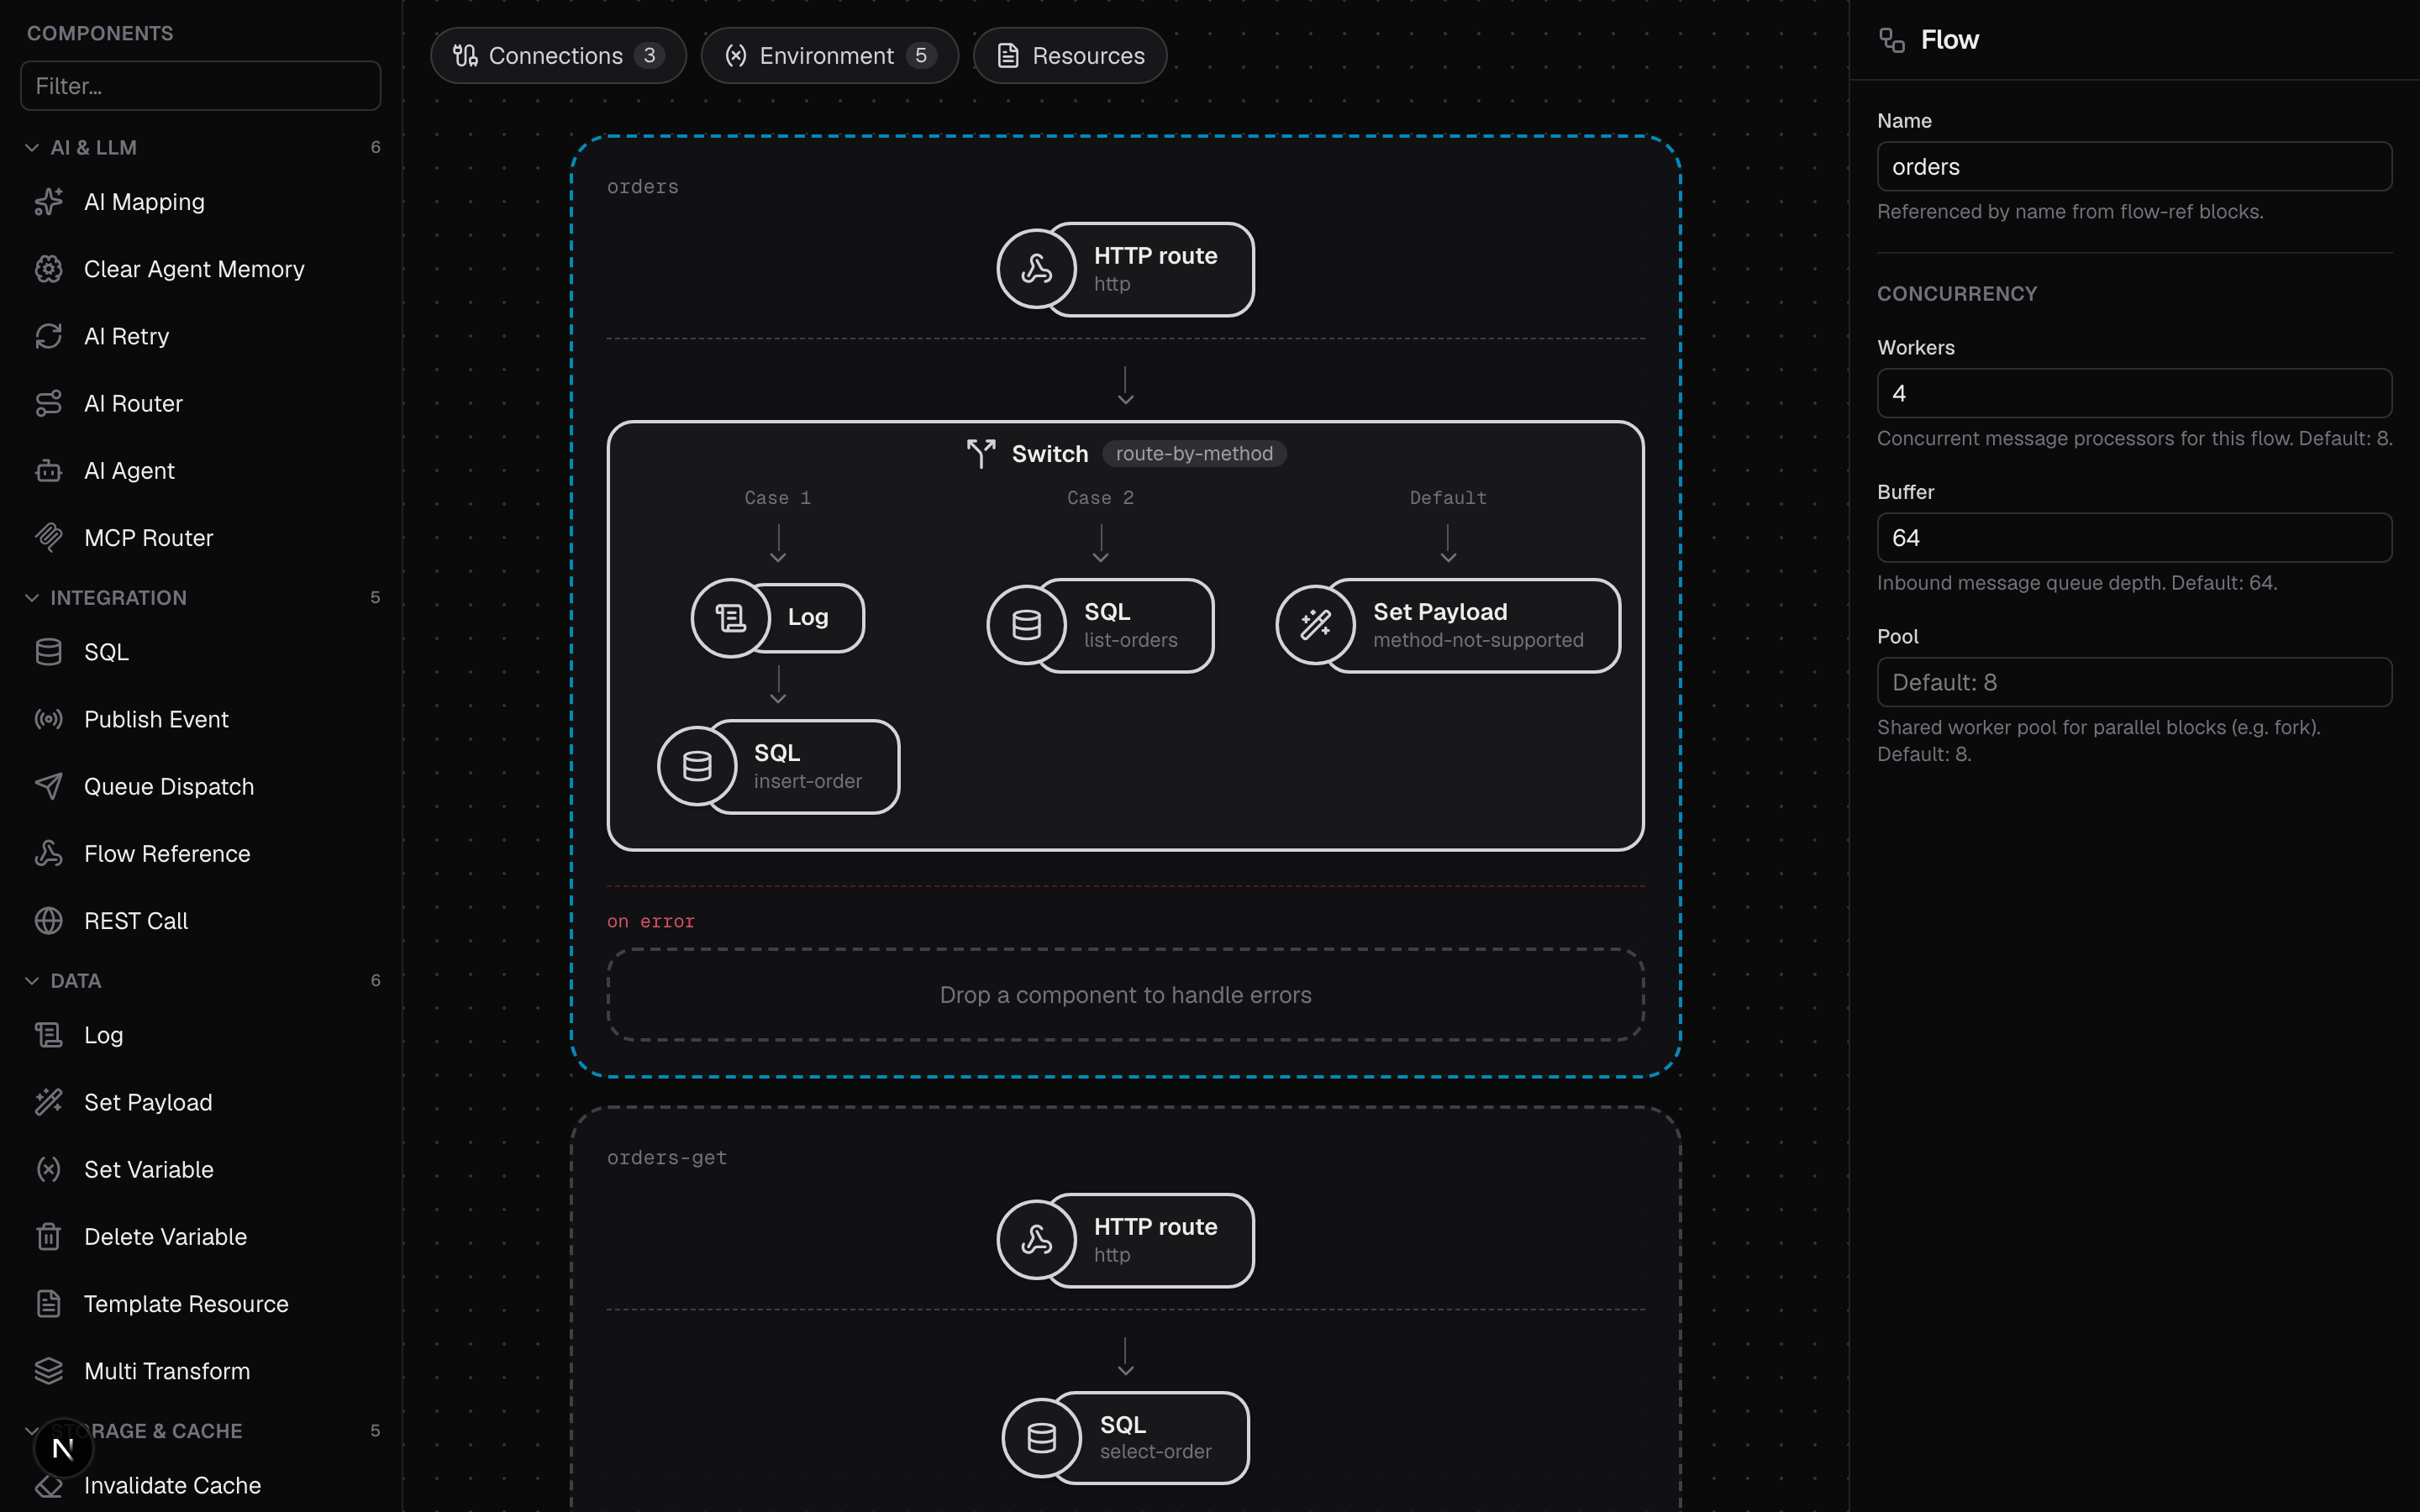
Task: Click the MCP Router icon
Action: [48, 537]
